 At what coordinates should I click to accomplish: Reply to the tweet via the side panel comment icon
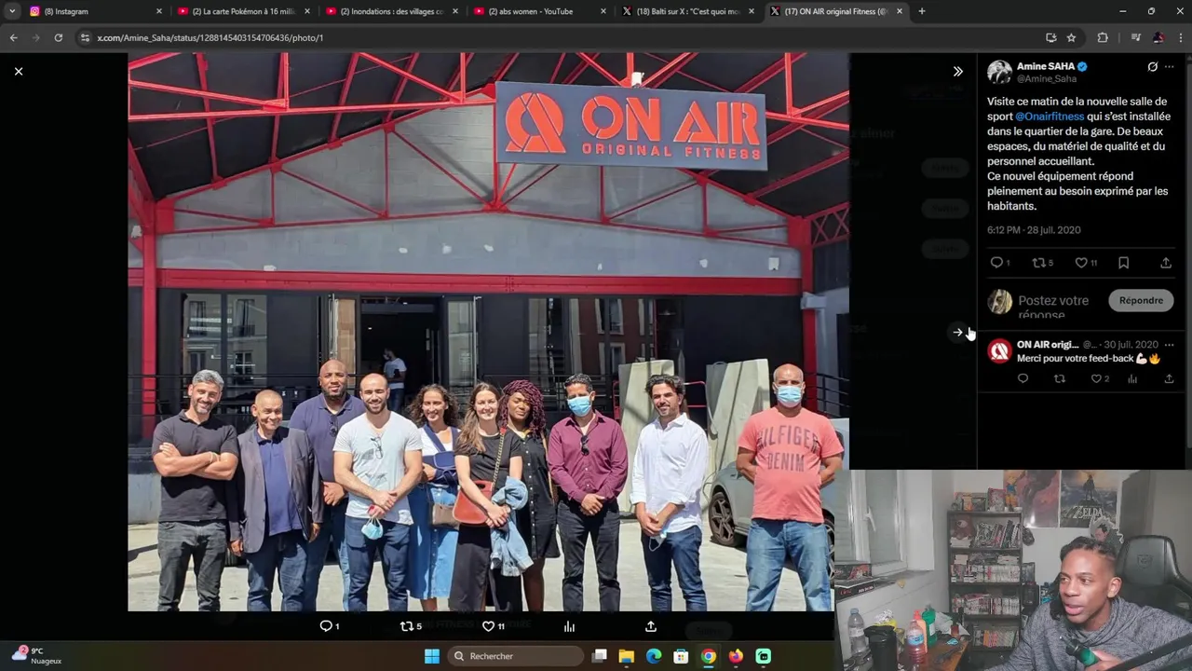[x=996, y=263]
